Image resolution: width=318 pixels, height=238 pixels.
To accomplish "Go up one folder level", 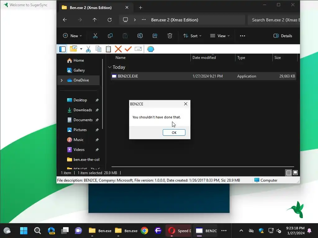I will (94, 20).
